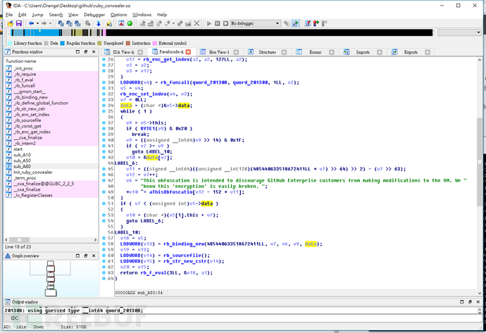The width and height of the screenshot is (486, 333).
Task: Click the IDC button in output window
Action: point(15,318)
